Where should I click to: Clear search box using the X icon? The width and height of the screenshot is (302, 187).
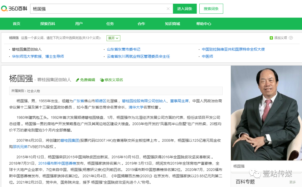(168, 9)
